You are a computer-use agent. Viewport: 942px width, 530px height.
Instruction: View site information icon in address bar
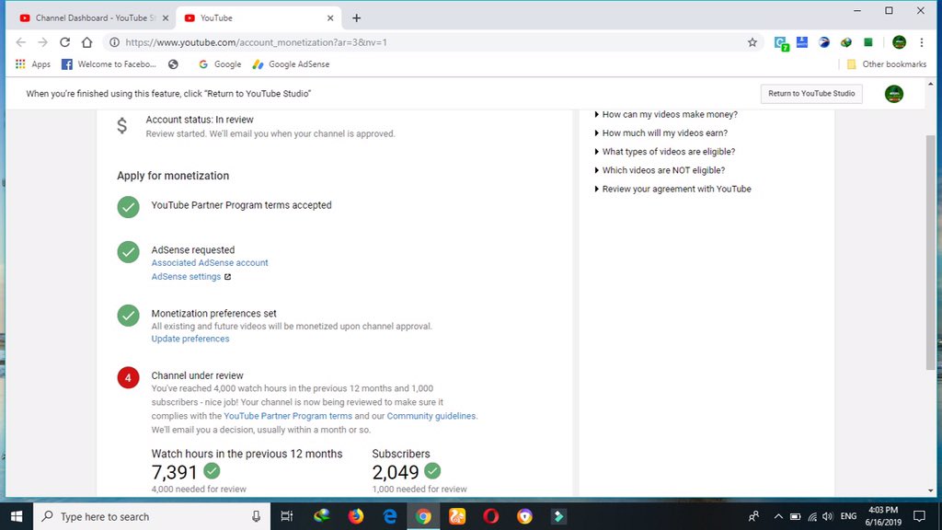click(114, 42)
